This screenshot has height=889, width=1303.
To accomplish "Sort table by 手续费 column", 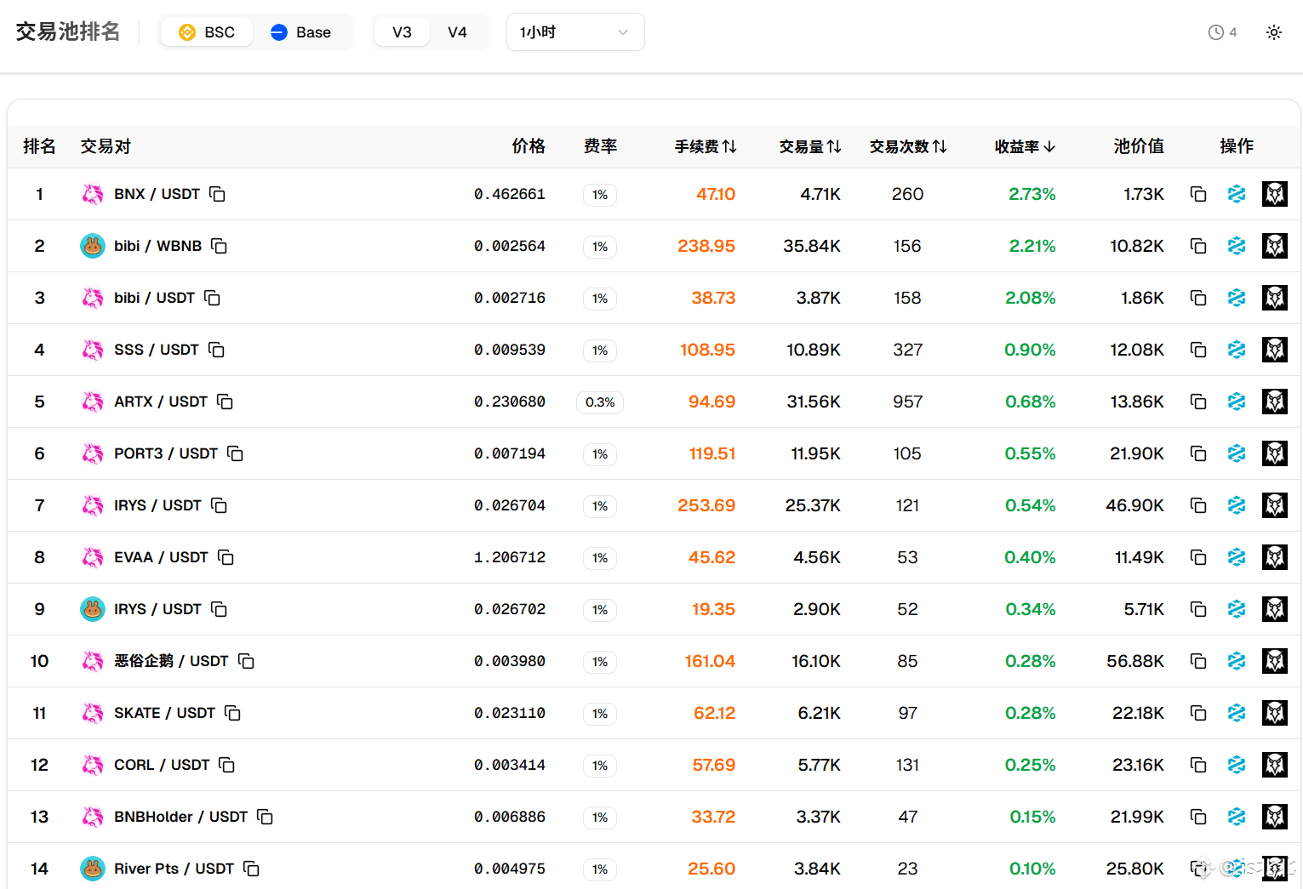I will pyautogui.click(x=705, y=146).
